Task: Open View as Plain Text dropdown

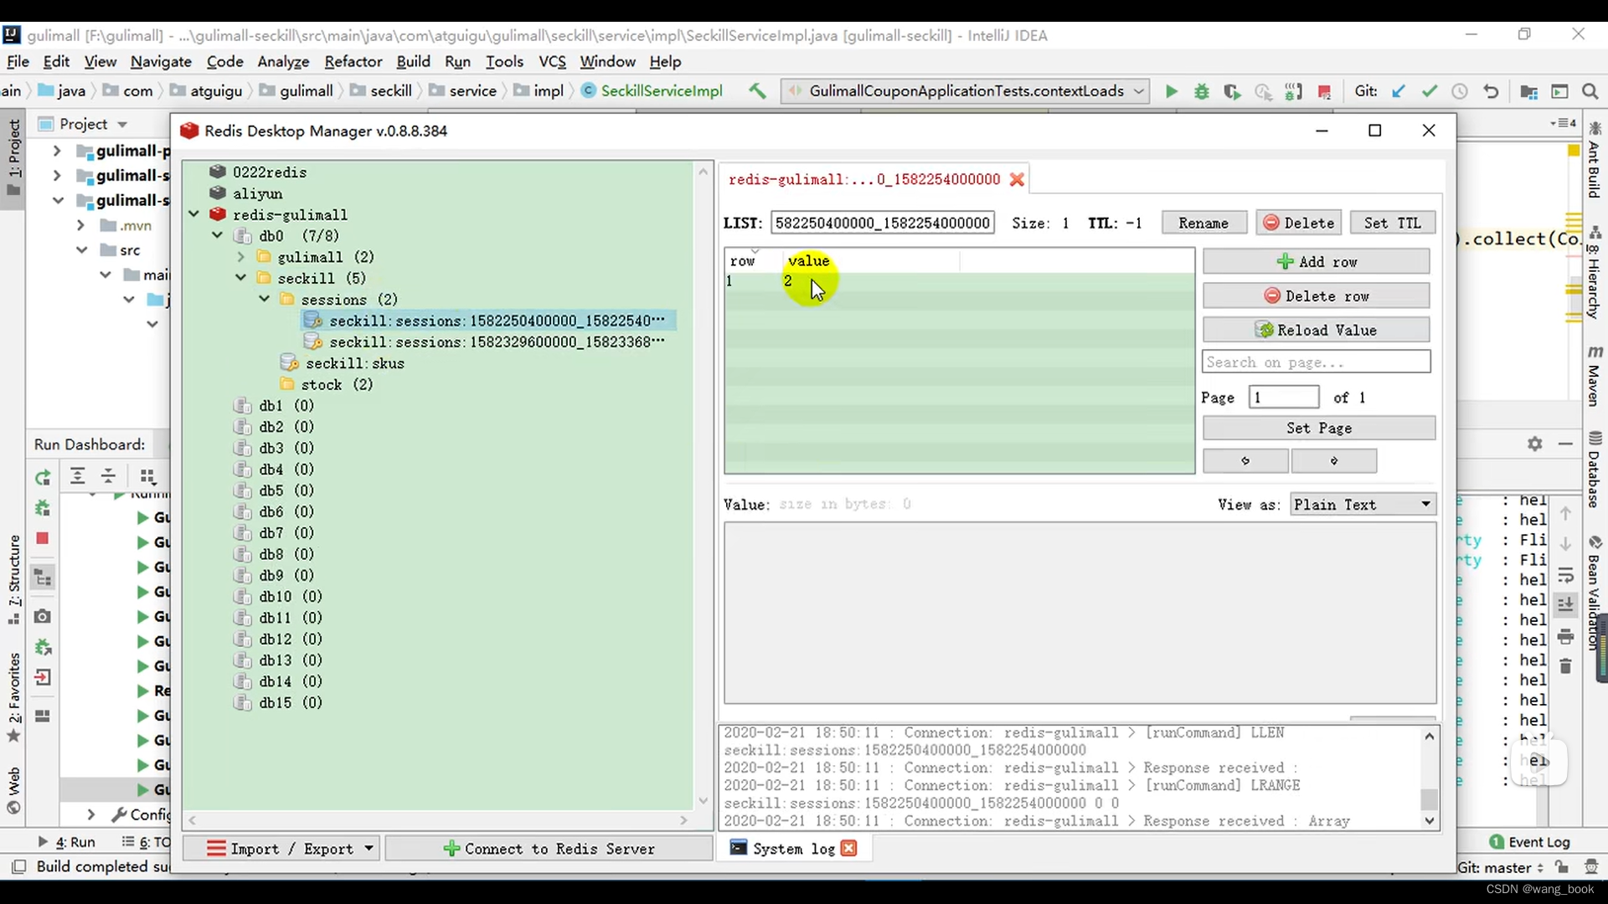Action: pyautogui.click(x=1363, y=505)
